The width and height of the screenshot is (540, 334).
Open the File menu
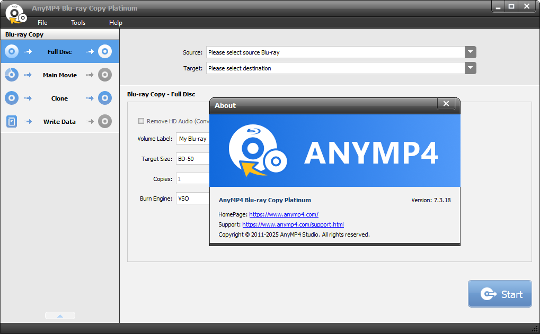42,23
